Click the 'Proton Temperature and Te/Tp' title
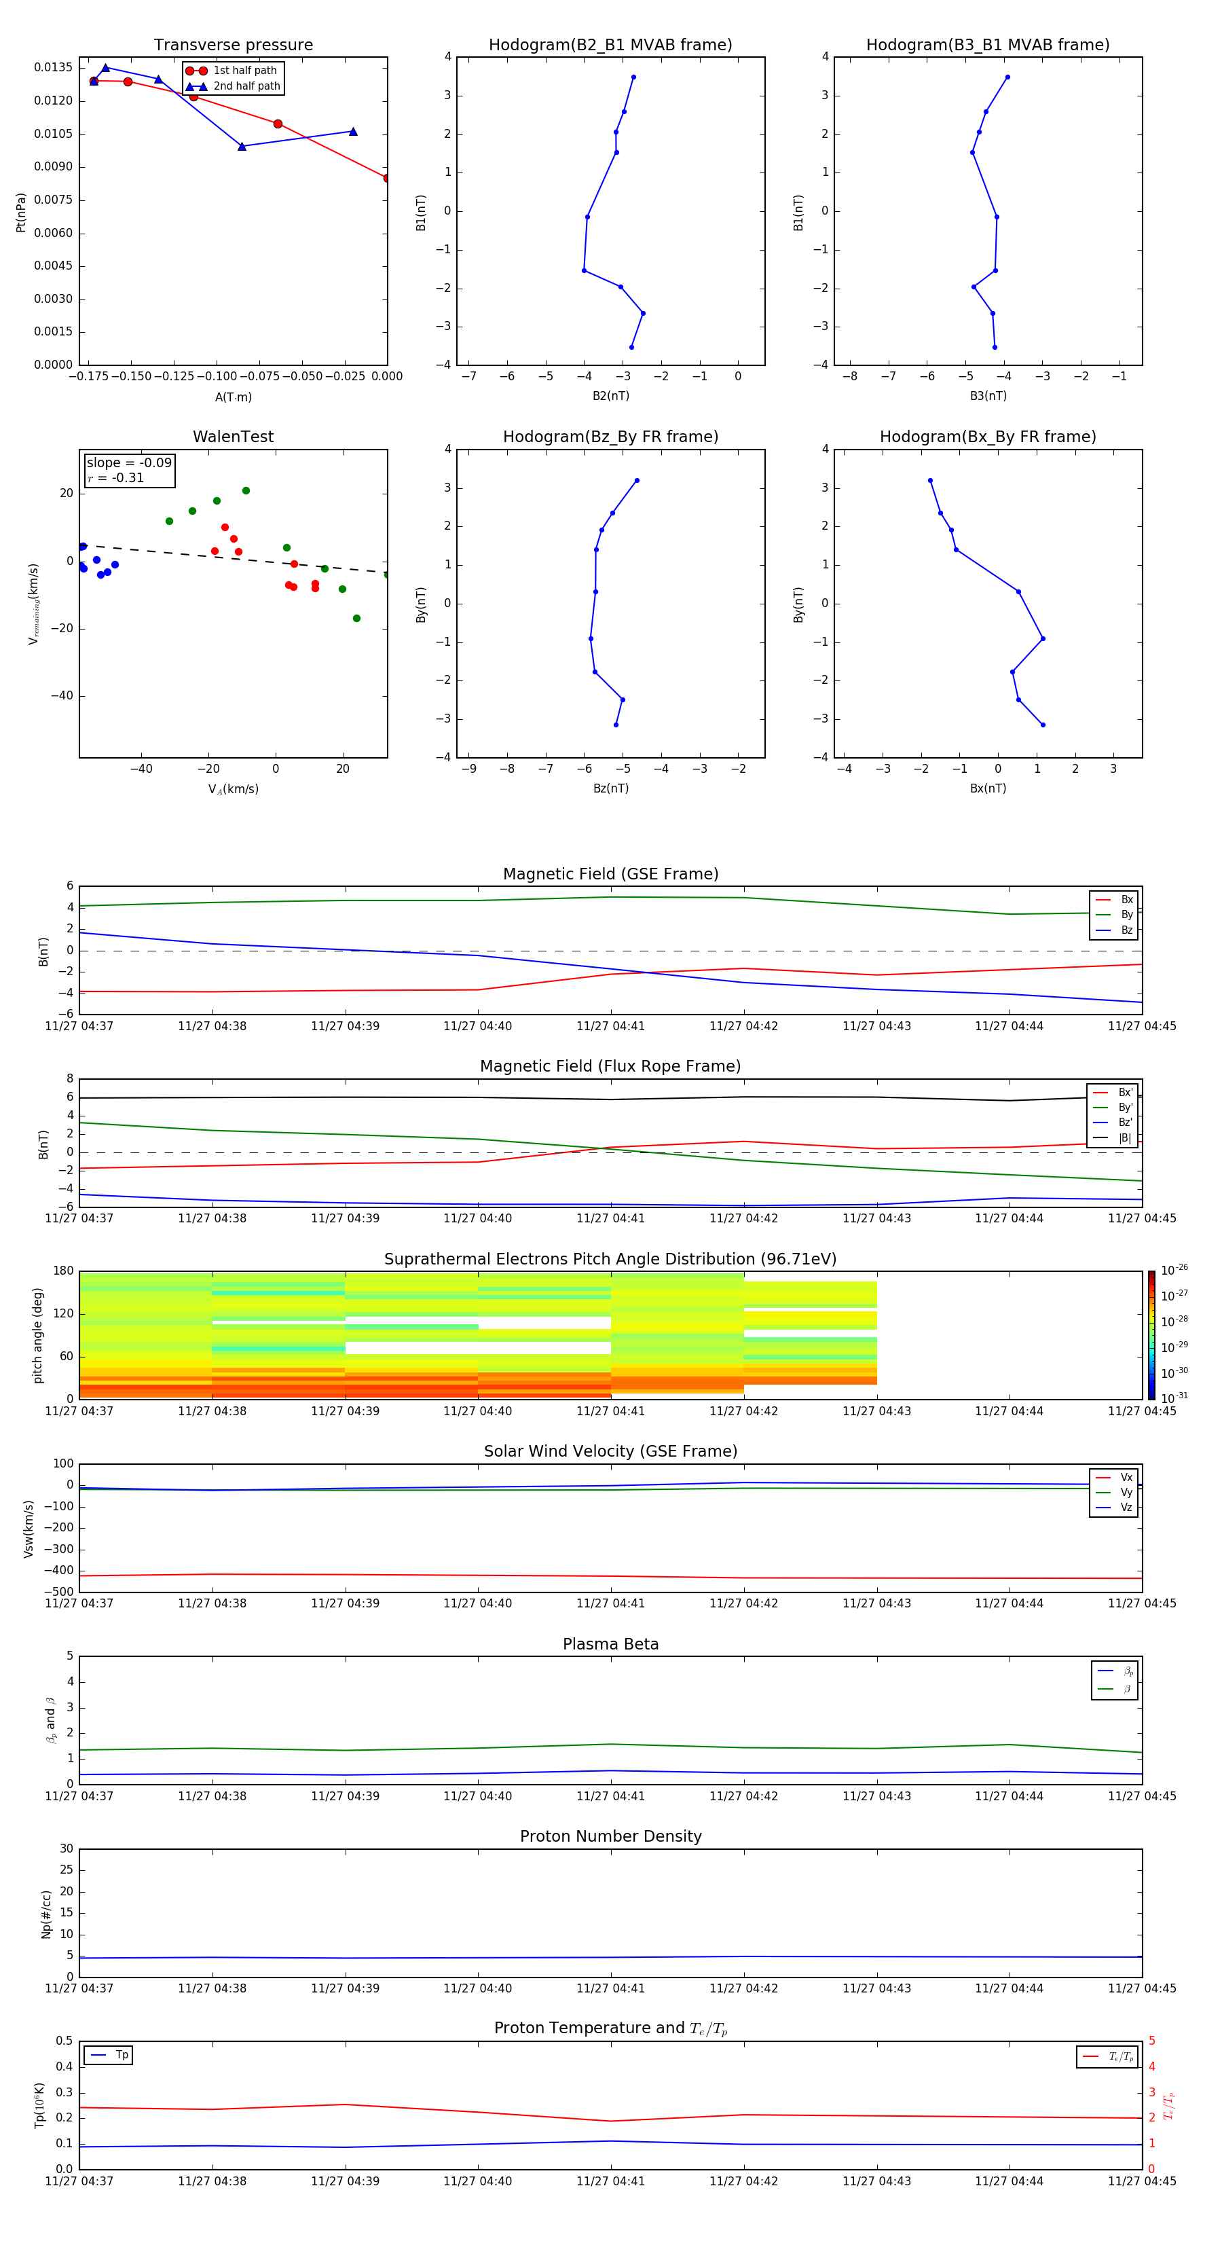The width and height of the screenshot is (1222, 2241). (x=610, y=2028)
